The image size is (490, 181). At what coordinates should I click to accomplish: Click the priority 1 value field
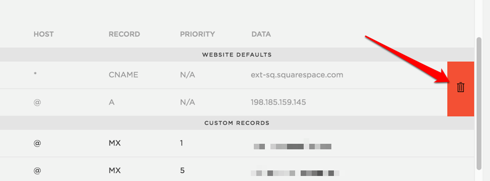pyautogui.click(x=182, y=144)
